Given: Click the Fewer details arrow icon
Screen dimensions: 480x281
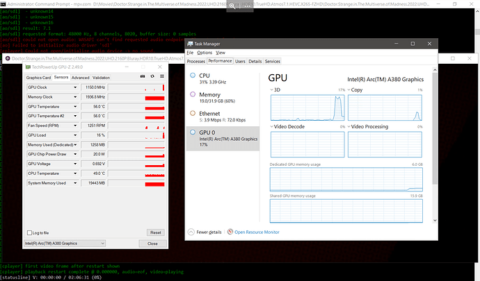Looking at the screenshot, I should (191, 232).
